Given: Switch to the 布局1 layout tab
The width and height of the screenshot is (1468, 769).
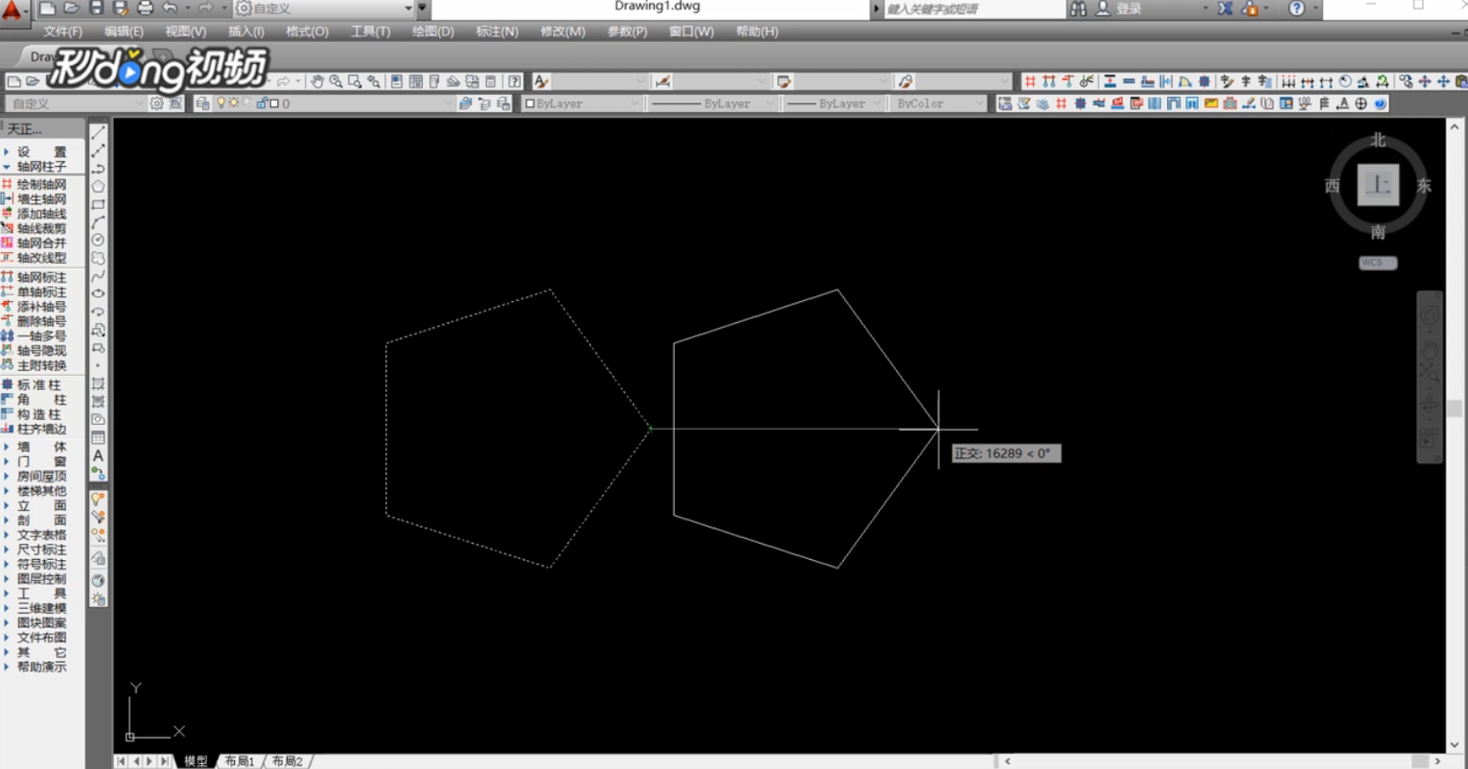Looking at the screenshot, I should pos(240,761).
